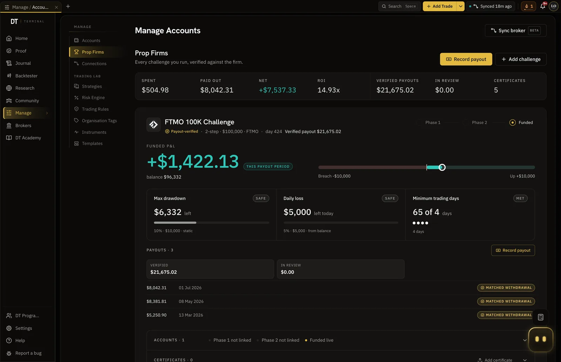
Task: Click the Instruments pulse icon
Action: 76,132
